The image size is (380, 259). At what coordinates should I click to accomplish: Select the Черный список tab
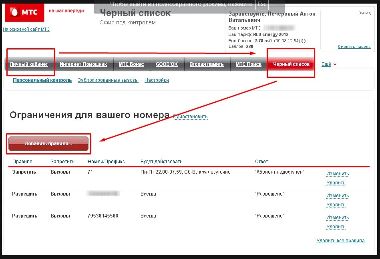[x=291, y=64]
